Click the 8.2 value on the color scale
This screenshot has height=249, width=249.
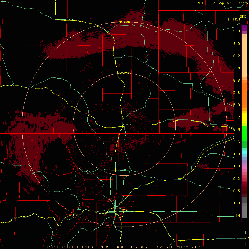(237, 56)
